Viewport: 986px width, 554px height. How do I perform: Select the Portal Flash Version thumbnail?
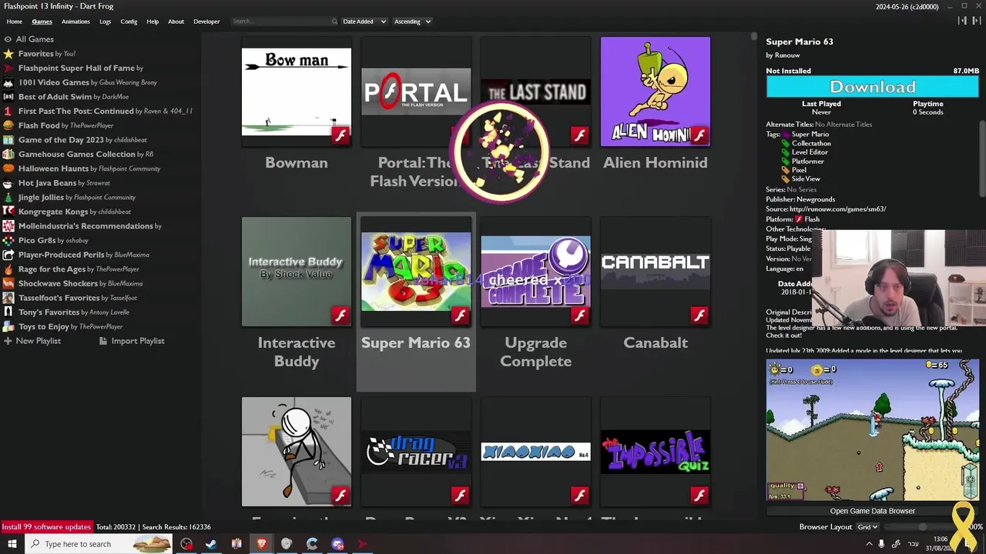[416, 92]
